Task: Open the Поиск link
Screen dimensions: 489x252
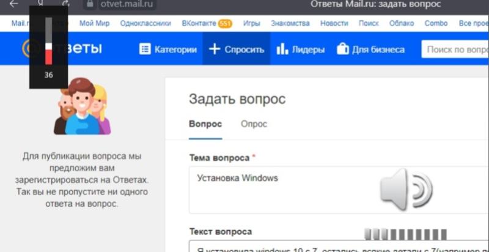Action: 369,23
